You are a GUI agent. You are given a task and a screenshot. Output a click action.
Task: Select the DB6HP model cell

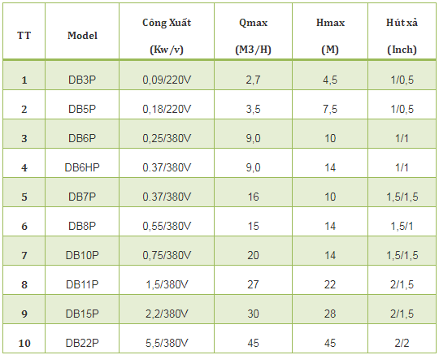82,167
